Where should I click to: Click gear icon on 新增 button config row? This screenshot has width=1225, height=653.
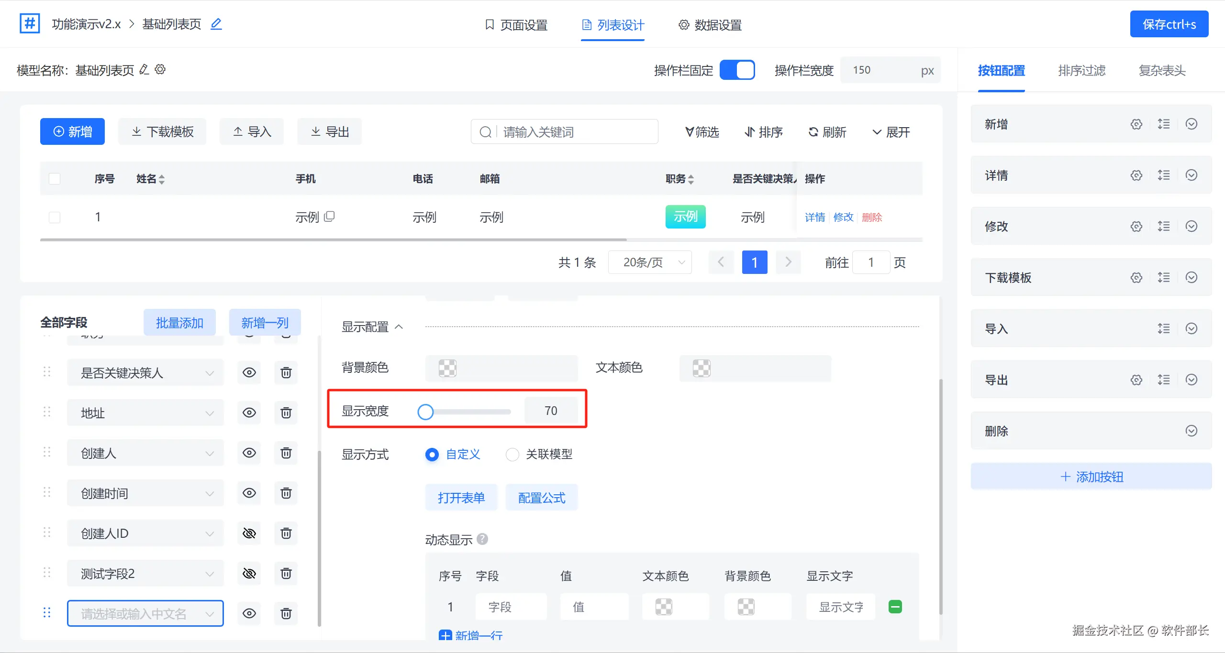(1136, 124)
